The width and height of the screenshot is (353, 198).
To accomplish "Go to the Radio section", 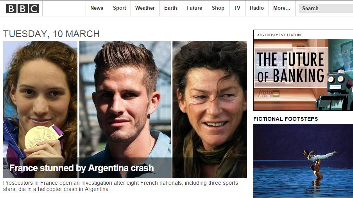I will tap(257, 8).
